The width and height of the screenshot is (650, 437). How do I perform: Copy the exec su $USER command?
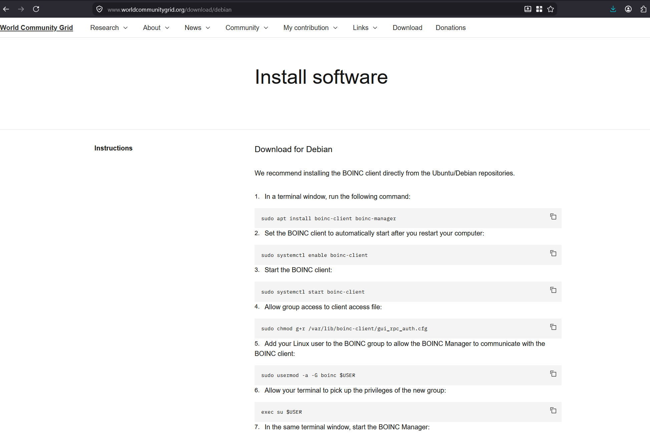[553, 410]
